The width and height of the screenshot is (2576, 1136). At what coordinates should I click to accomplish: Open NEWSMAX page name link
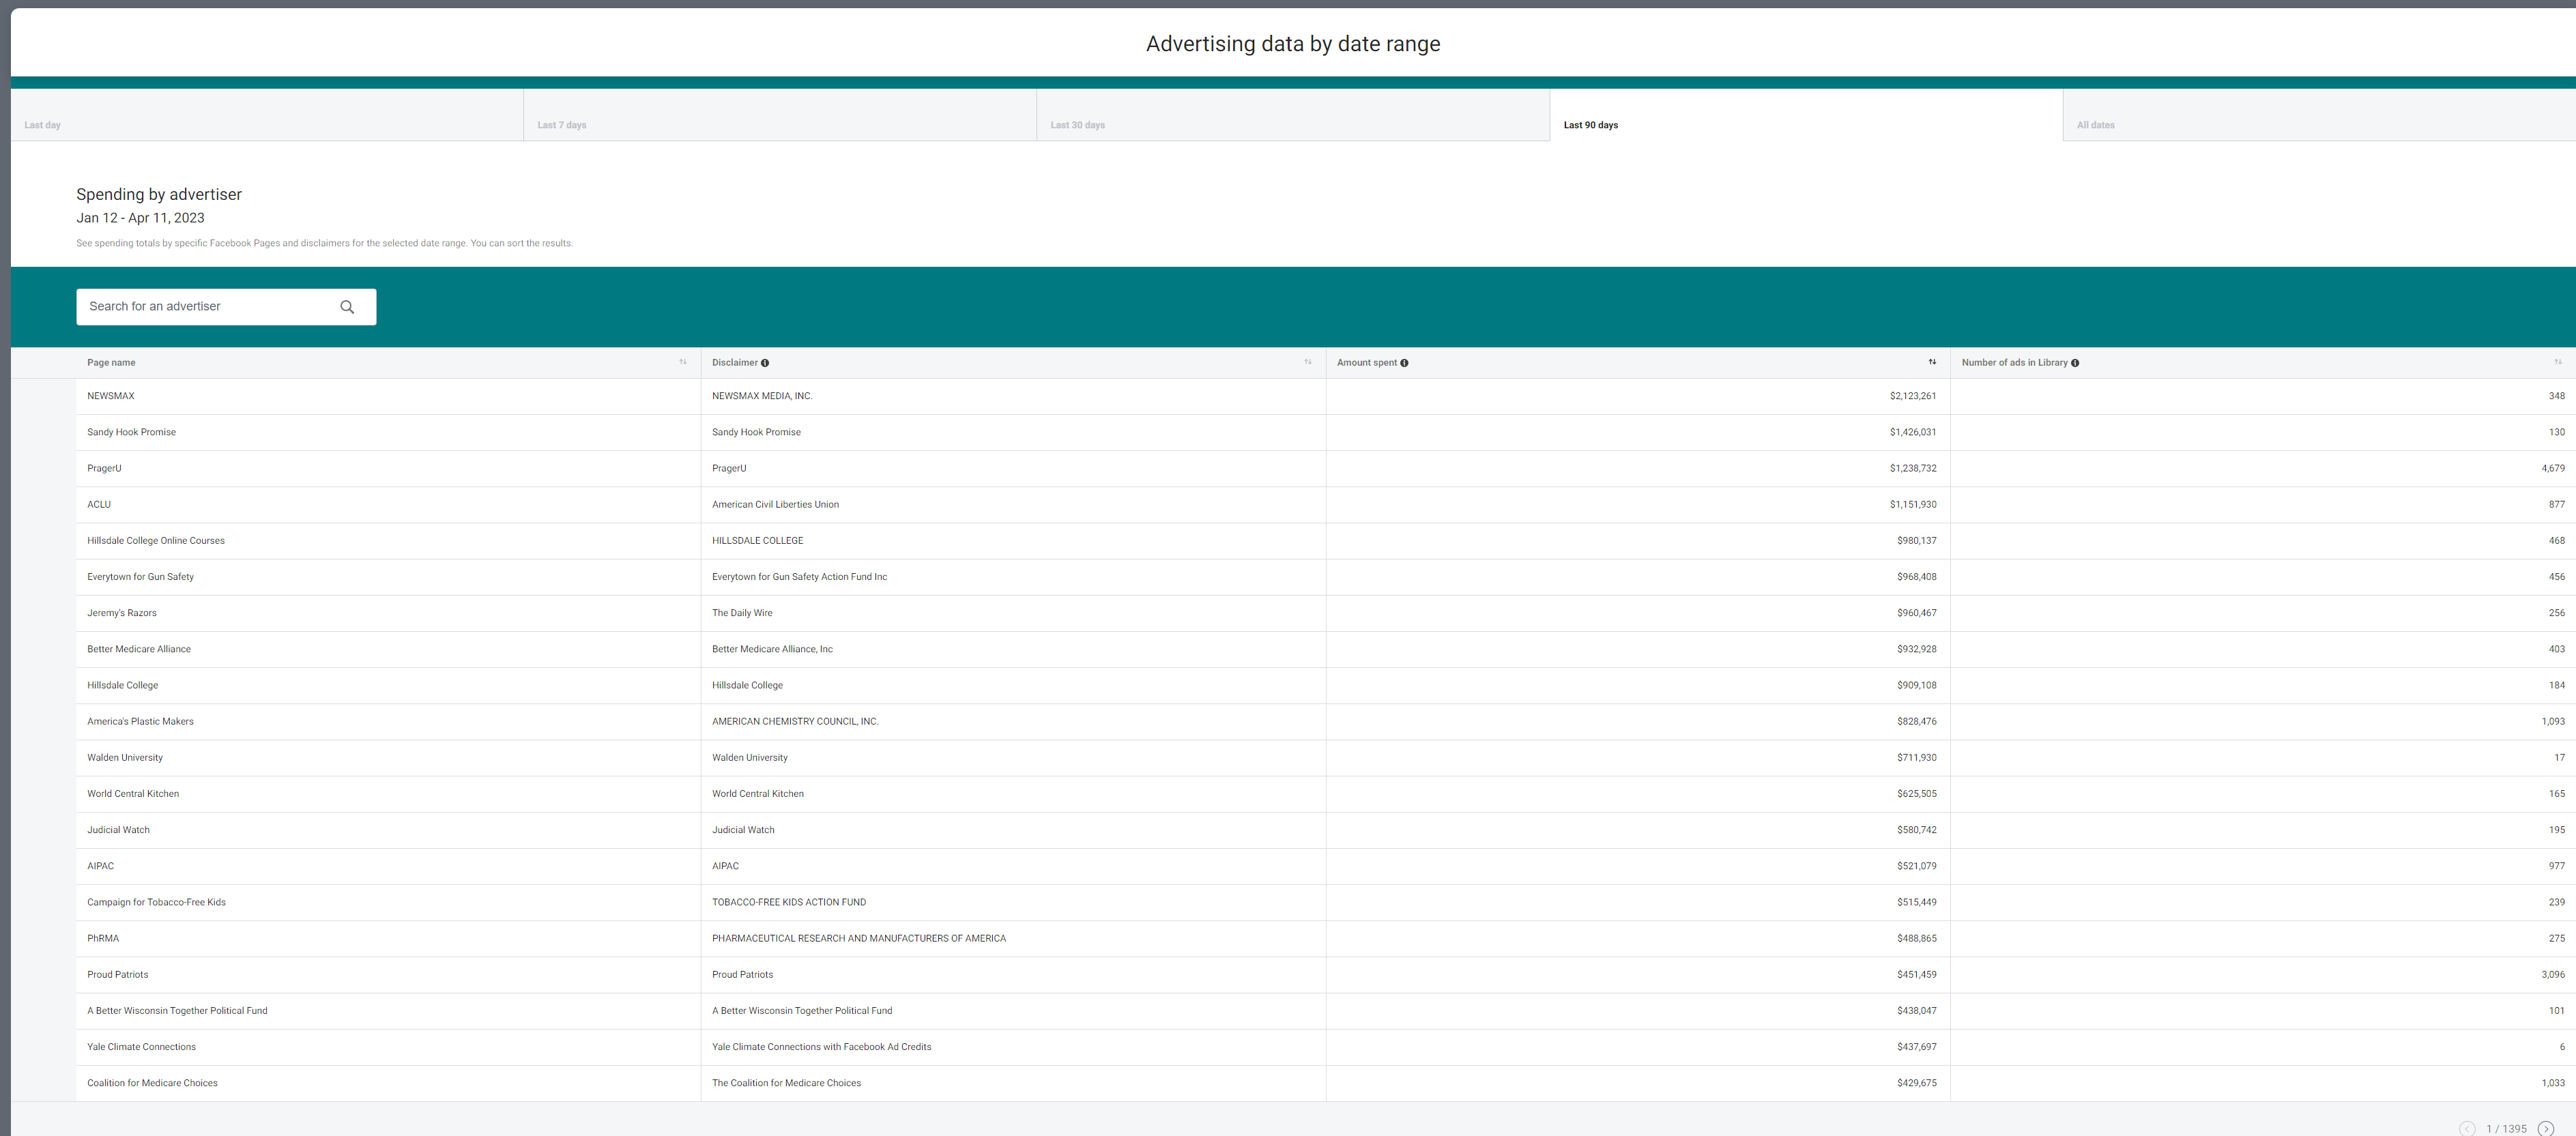[x=110, y=396]
